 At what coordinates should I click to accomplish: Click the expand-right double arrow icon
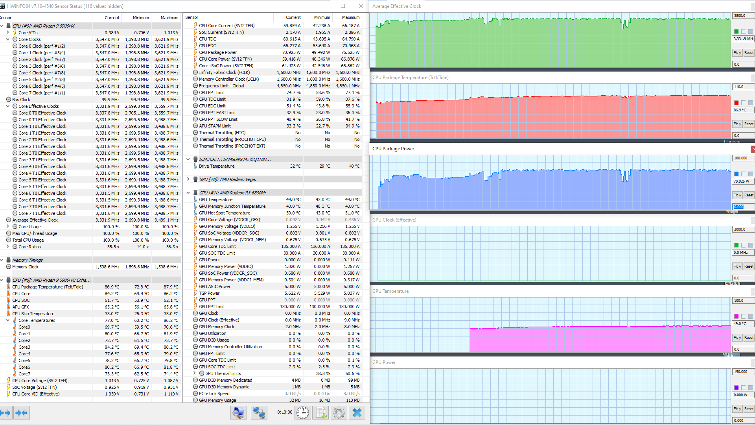coord(6,413)
